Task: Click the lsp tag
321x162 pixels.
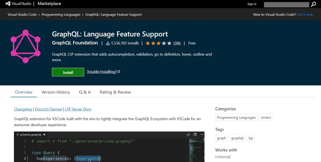Action: click(x=250, y=138)
